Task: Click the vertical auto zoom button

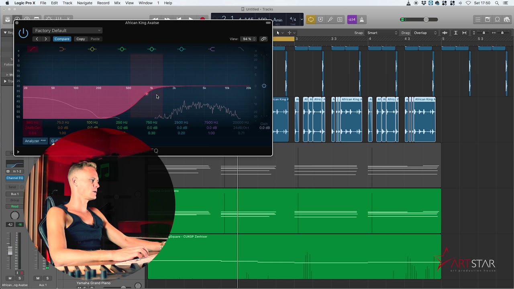Action: pyautogui.click(x=455, y=33)
